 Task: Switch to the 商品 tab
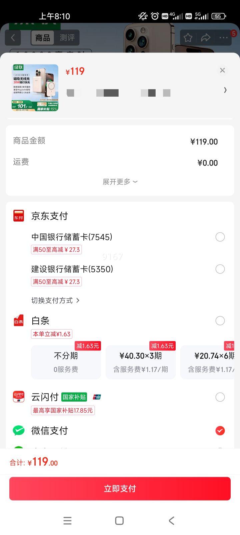pyautogui.click(x=43, y=38)
